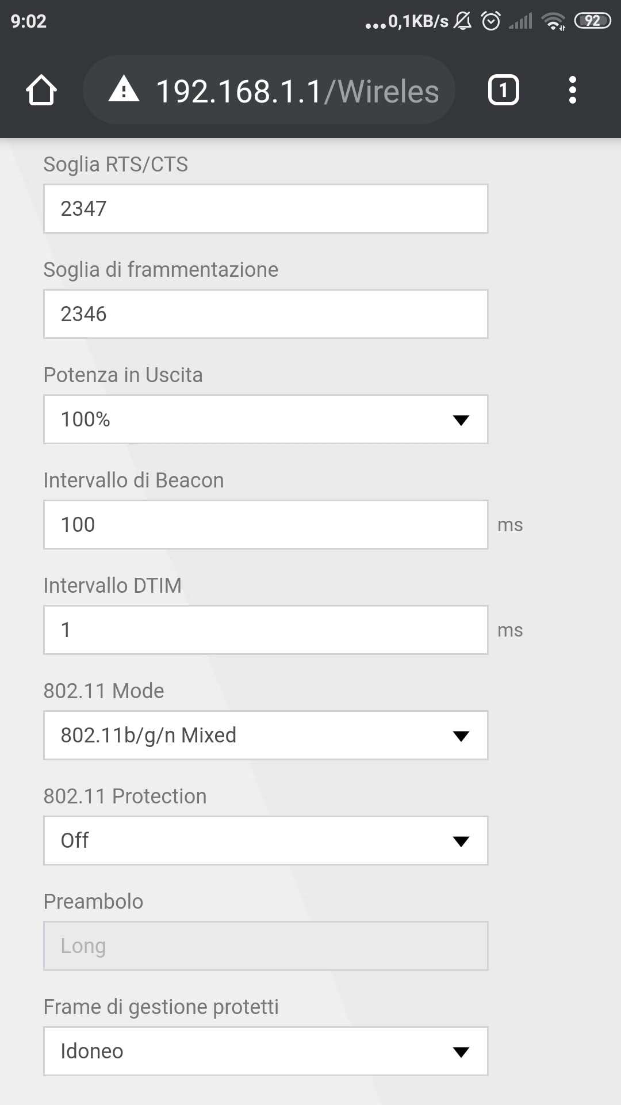
Task: Focus the Soglia RTS/CTS field
Action: [266, 208]
